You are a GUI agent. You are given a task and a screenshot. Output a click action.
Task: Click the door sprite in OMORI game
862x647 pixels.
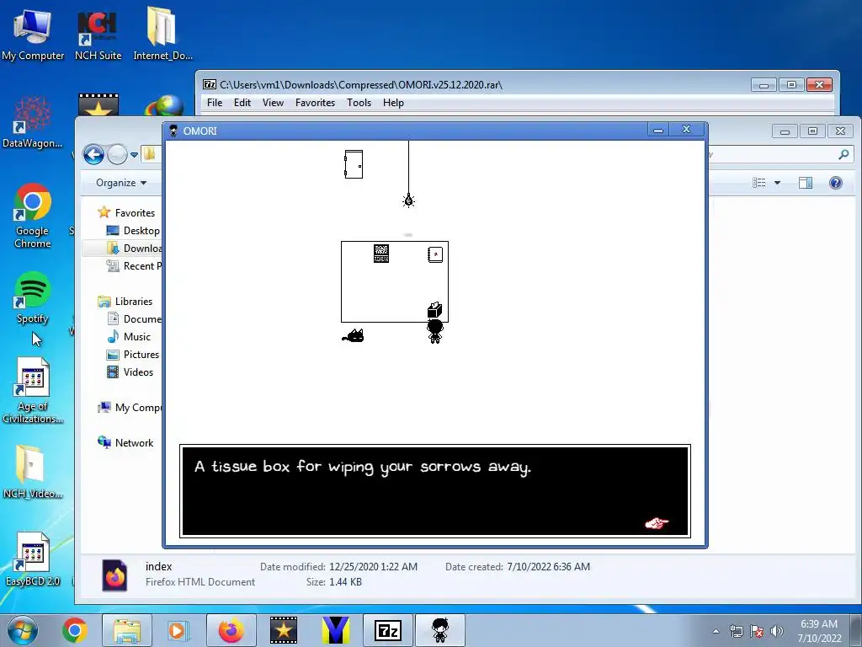354,164
